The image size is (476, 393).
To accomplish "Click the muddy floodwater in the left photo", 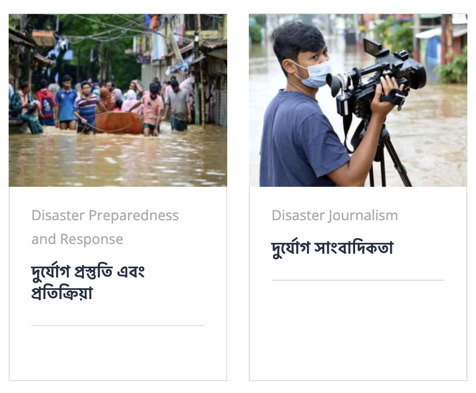I will (x=118, y=161).
